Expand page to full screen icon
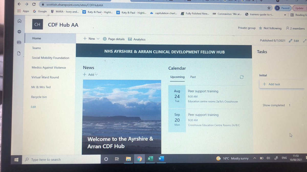 pyautogui.click(x=304, y=41)
